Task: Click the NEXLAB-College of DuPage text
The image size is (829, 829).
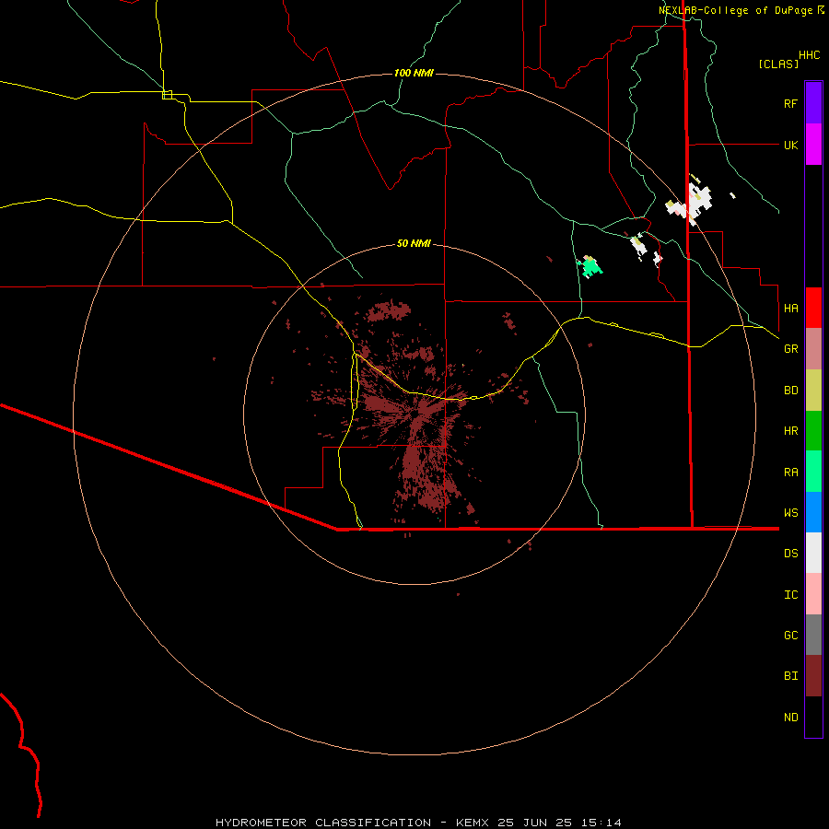Action: (735, 10)
